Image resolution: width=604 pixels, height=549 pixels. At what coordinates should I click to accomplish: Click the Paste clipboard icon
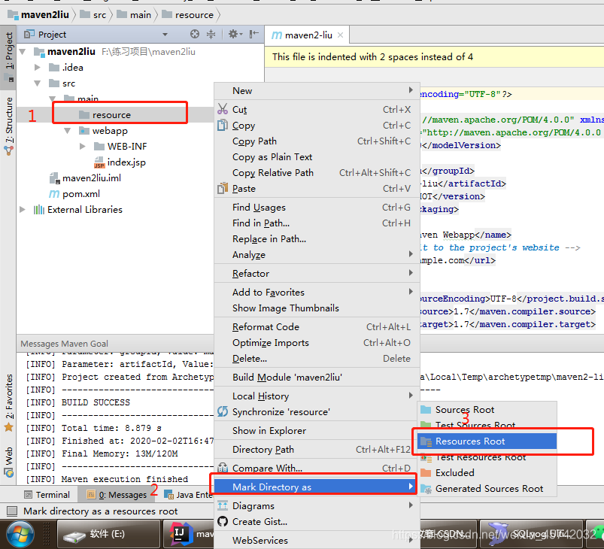[x=223, y=189]
